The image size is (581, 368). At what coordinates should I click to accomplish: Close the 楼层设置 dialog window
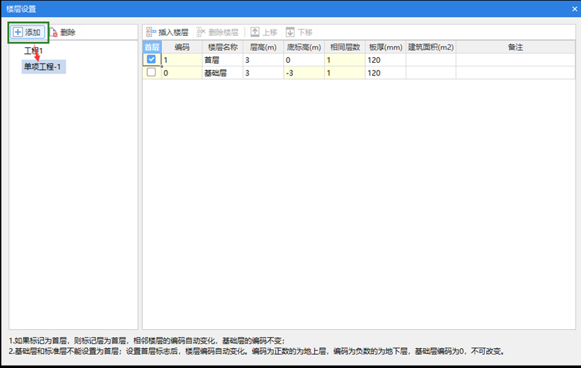pyautogui.click(x=574, y=8)
